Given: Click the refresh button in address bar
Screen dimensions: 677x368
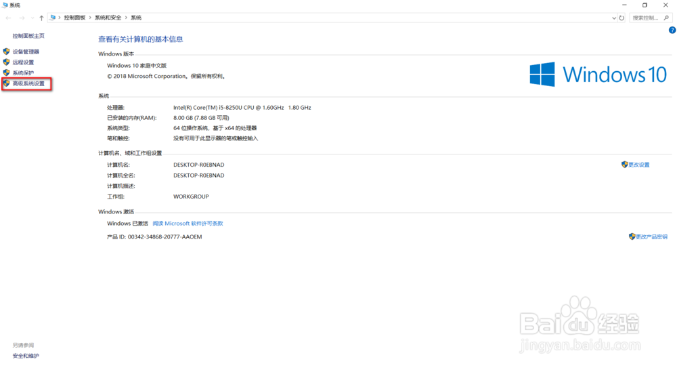Looking at the screenshot, I should 621,18.
